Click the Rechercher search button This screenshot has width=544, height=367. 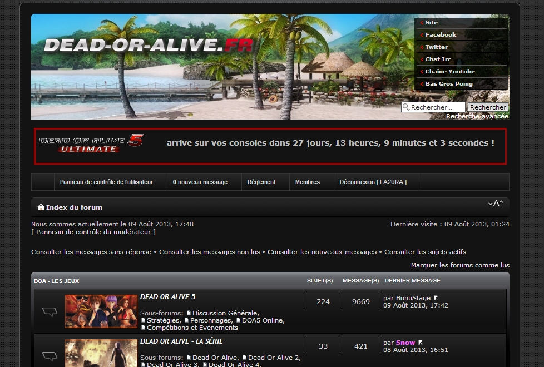488,107
